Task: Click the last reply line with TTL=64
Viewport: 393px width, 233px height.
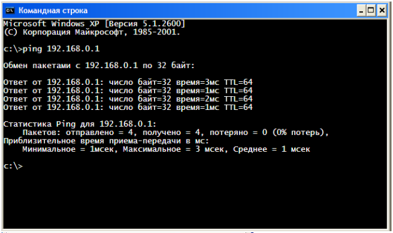Action: (x=128, y=107)
